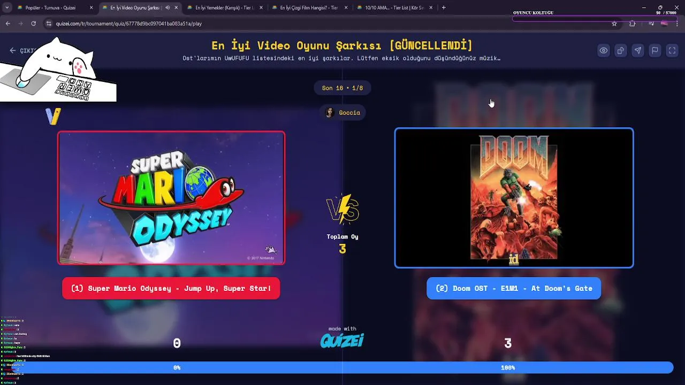Click the flag report icon
Viewport: 685px width, 385px height.
tap(654, 50)
